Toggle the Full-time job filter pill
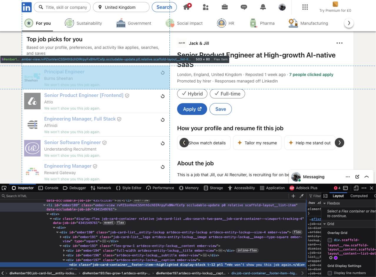Screen dimensions: 376x277 pos(227,94)
